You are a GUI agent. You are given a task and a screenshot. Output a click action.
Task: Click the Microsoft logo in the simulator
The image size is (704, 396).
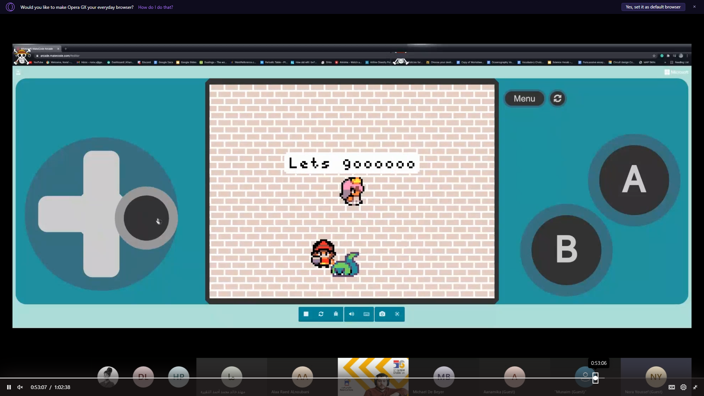pos(676,72)
